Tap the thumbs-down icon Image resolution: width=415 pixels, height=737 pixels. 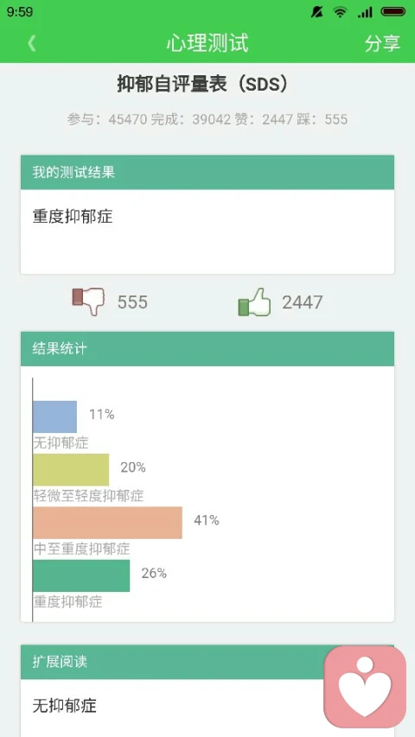point(88,302)
